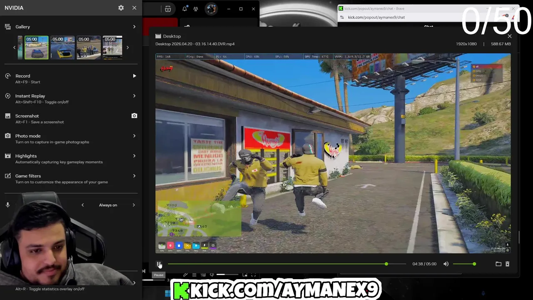The height and width of the screenshot is (300, 533).
Task: Seek on the video progress bar
Action: pyautogui.click(x=286, y=264)
